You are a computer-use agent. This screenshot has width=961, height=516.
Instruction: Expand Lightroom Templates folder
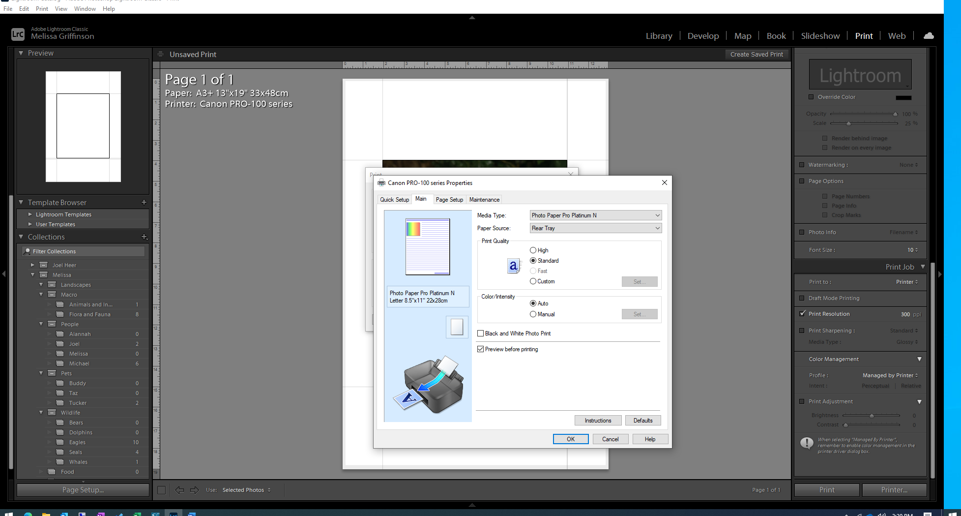30,214
